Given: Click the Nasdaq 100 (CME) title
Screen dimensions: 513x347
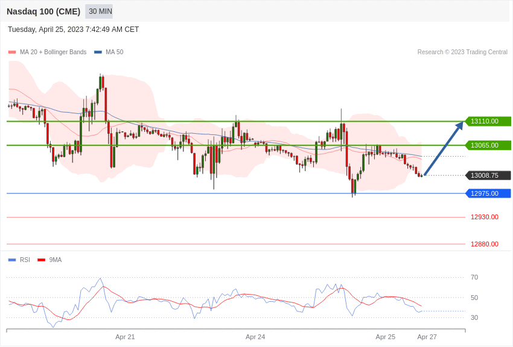Looking at the screenshot, I should click(x=42, y=11).
